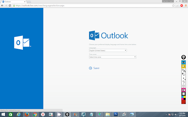The width and height of the screenshot is (188, 117).
Task: Close the Outlook tab
Action: [x=25, y=2]
